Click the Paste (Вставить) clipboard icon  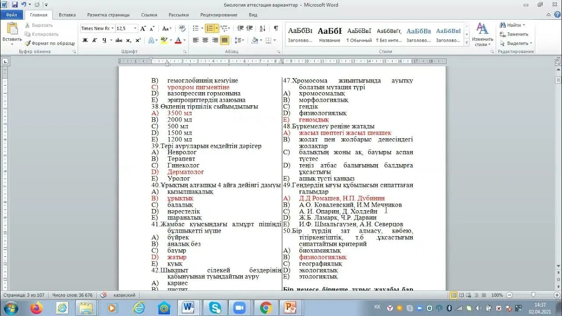click(x=12, y=29)
